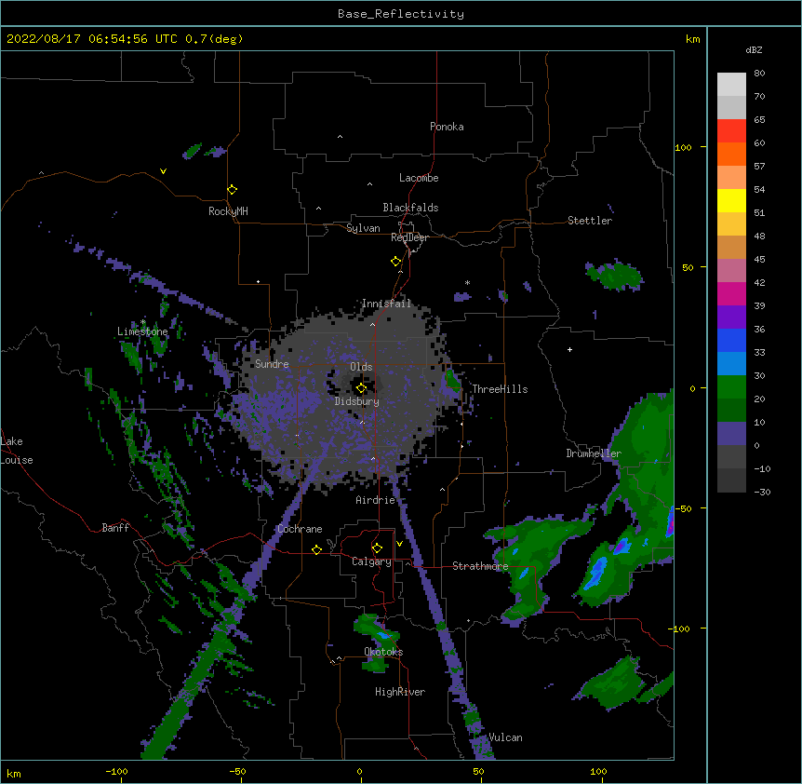This screenshot has width=802, height=784.
Task: Click the bright green 30–20 dBZ swatch
Action: click(x=731, y=387)
